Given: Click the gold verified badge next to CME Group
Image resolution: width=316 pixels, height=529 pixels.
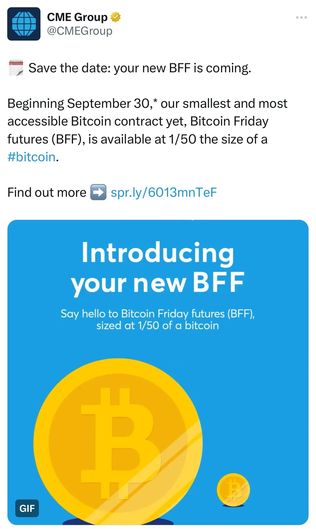Looking at the screenshot, I should coord(116,17).
